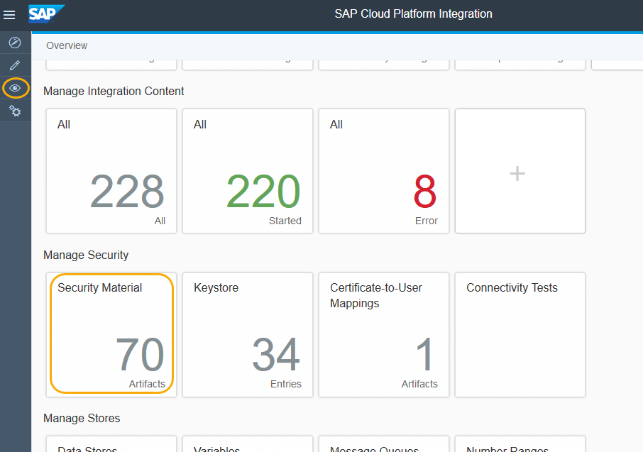Click the Manage Integration Content heading
The height and width of the screenshot is (452, 643).
coord(114,91)
